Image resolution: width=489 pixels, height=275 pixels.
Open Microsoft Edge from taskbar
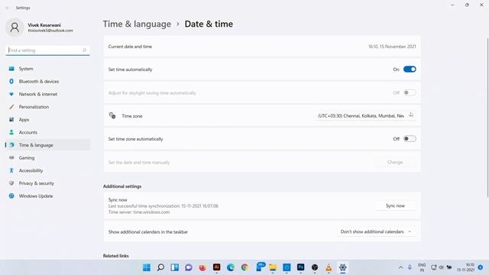point(231,267)
